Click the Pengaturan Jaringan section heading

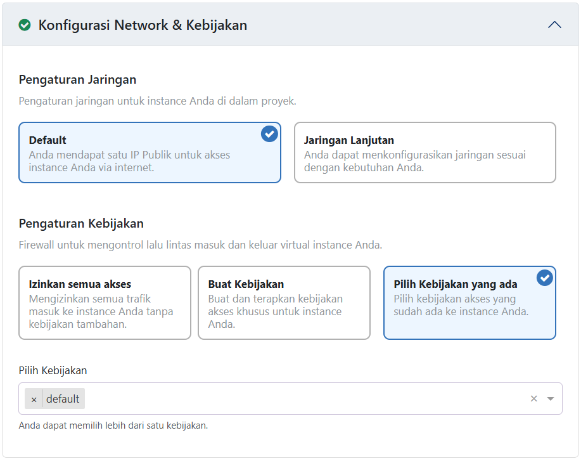click(x=77, y=80)
